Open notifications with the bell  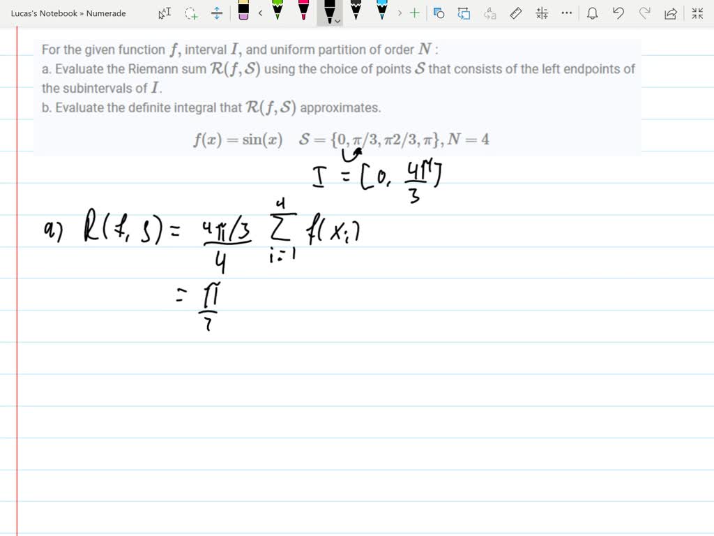click(x=593, y=13)
